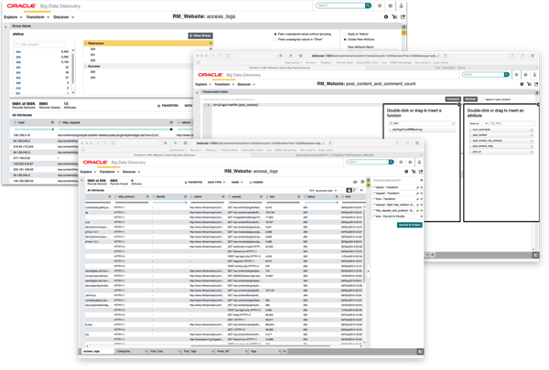
Task: Collapse the Group Values panel chevron in the back window
Action: [5, 26]
